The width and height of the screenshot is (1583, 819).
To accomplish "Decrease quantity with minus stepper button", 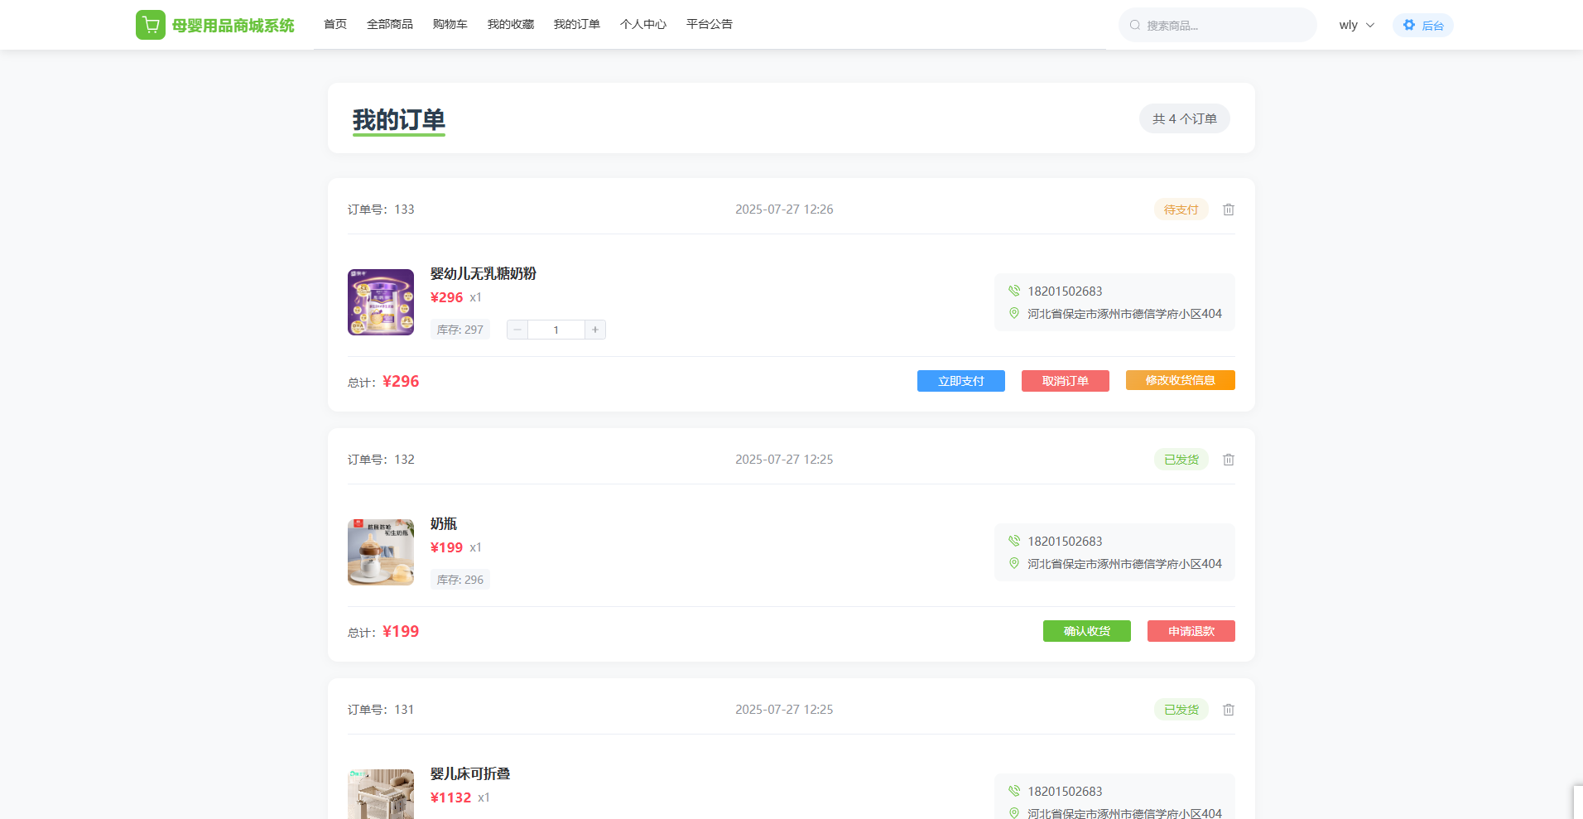I will [517, 330].
